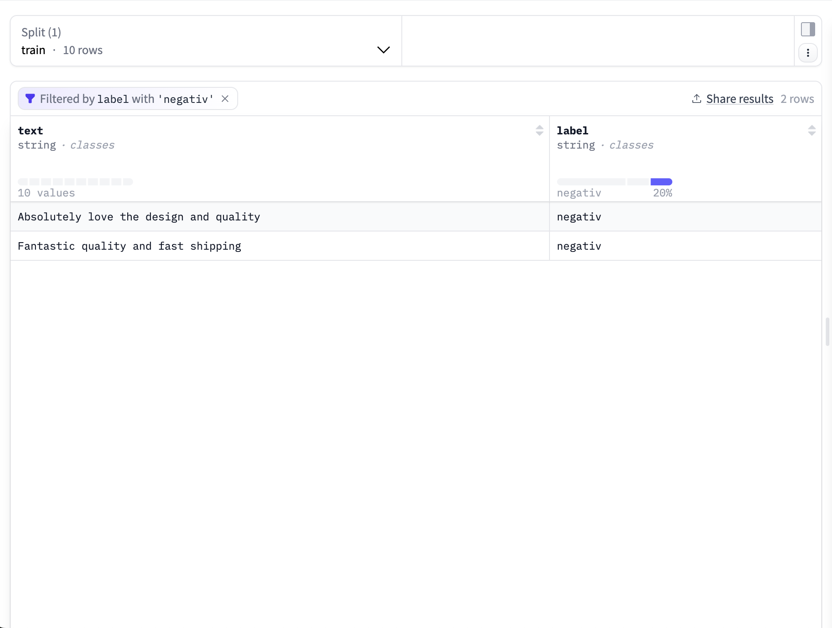Click the Split (1) section icon area

[41, 32]
